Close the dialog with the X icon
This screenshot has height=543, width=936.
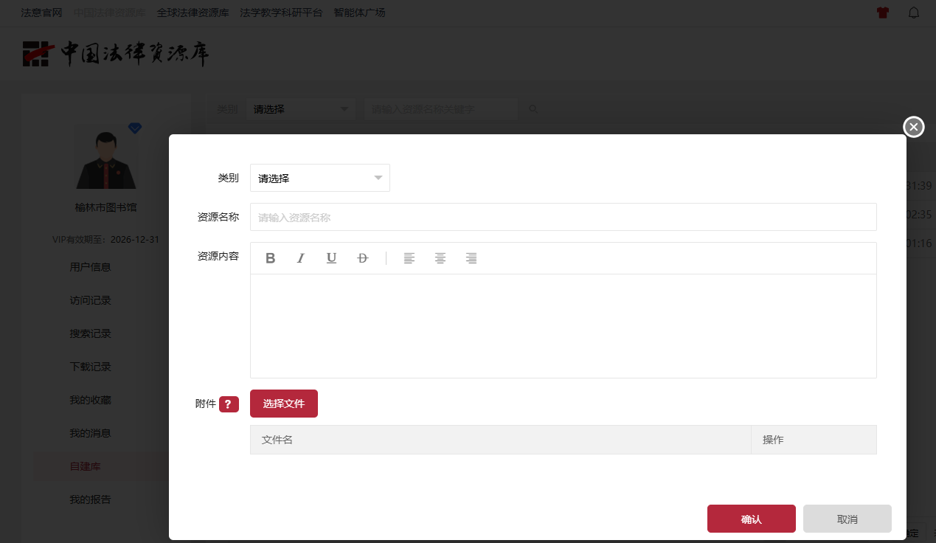[x=914, y=128]
